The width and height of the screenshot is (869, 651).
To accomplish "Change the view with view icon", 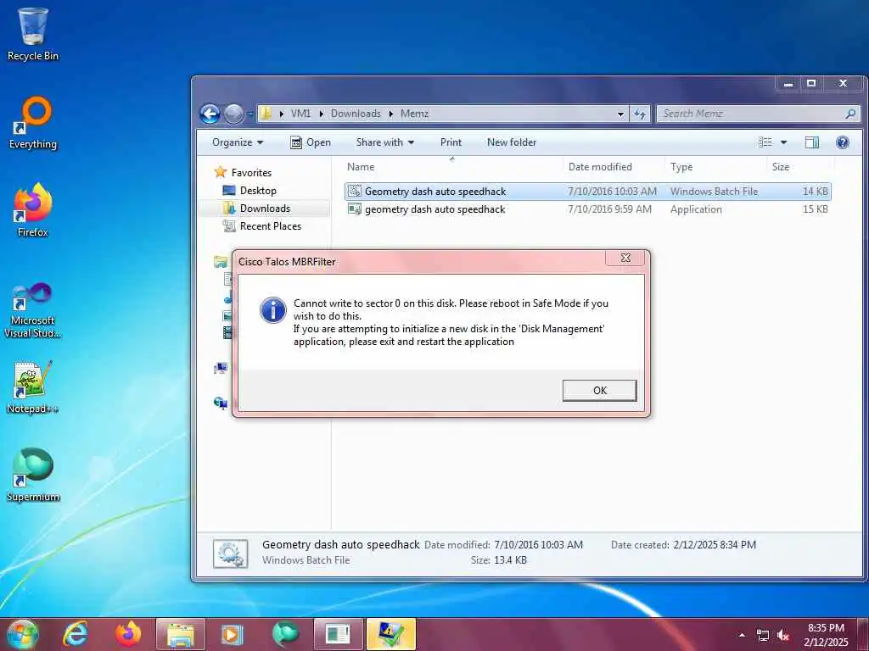I will click(765, 142).
